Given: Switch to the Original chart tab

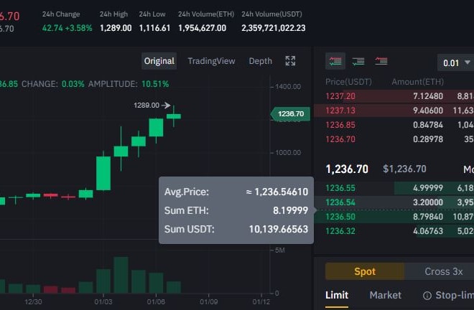Looking at the screenshot, I should [159, 61].
